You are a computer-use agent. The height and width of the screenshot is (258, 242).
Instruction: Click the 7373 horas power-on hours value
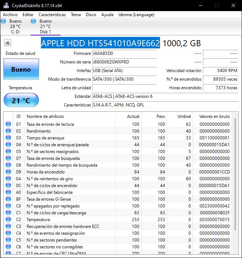220,88
